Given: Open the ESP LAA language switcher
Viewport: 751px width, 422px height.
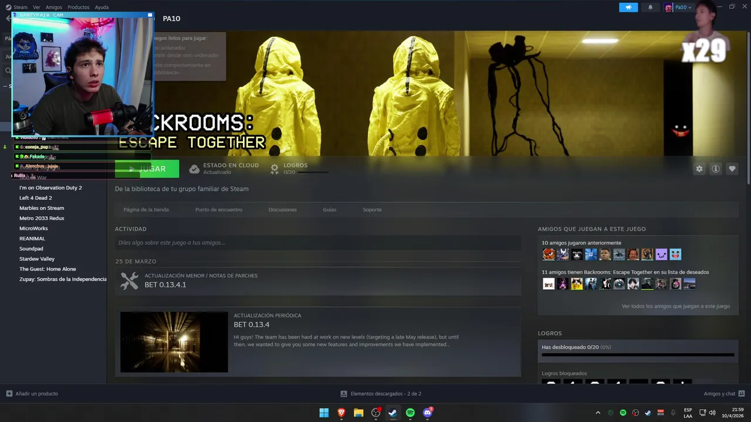Looking at the screenshot, I should point(688,413).
